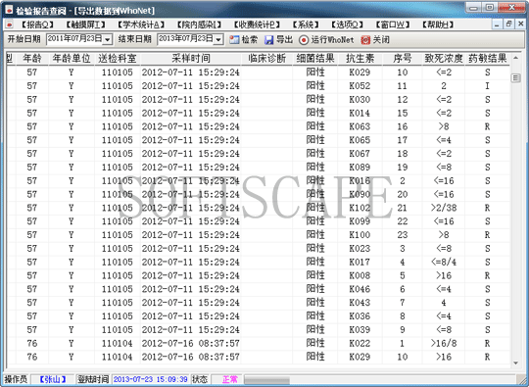The width and height of the screenshot is (529, 387).
Task: Open the start date dropdown arrow
Action: tap(108, 40)
